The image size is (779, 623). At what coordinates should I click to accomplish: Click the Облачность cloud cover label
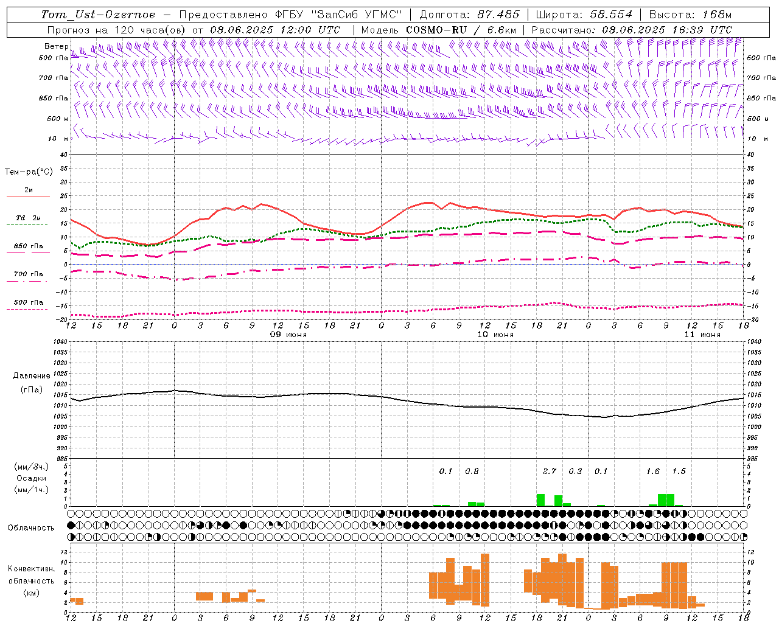31,528
